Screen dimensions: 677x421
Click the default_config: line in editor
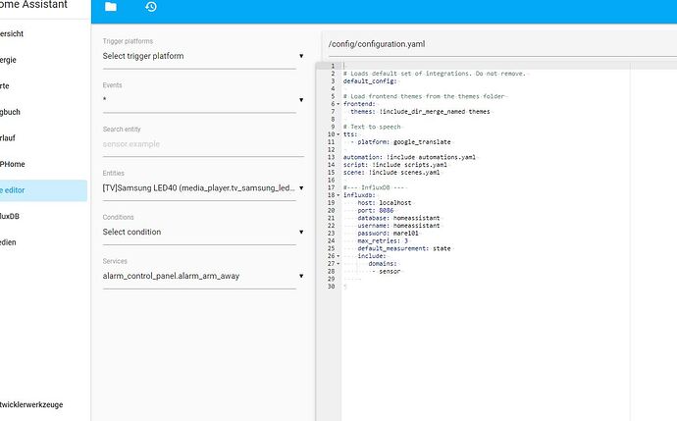(x=370, y=81)
